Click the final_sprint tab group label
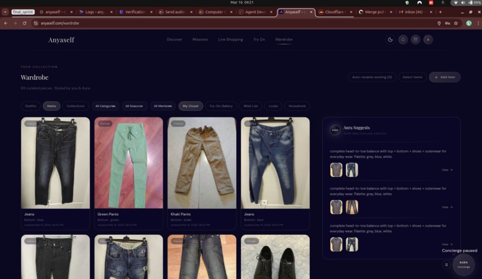Viewport: 482px width, 279px height. (x=23, y=12)
